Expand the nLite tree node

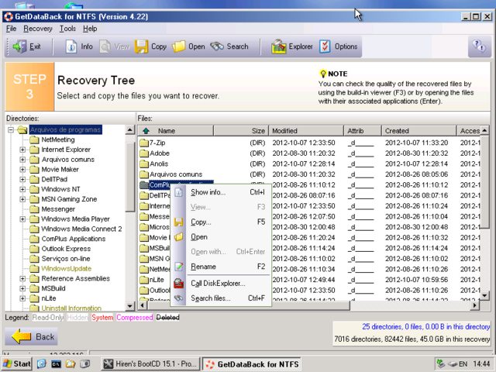[22, 298]
